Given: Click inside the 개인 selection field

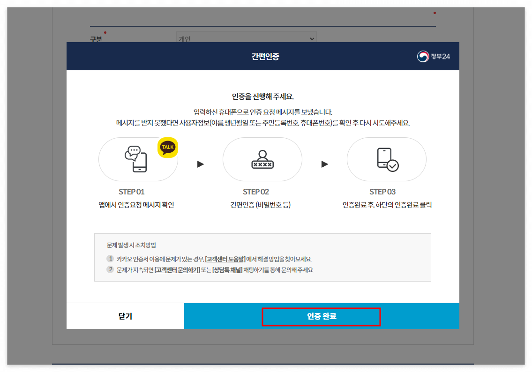Looking at the screenshot, I should coord(211,38).
